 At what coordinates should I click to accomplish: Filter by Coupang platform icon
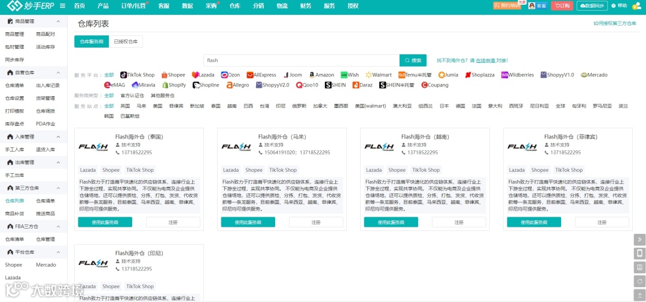click(x=424, y=85)
